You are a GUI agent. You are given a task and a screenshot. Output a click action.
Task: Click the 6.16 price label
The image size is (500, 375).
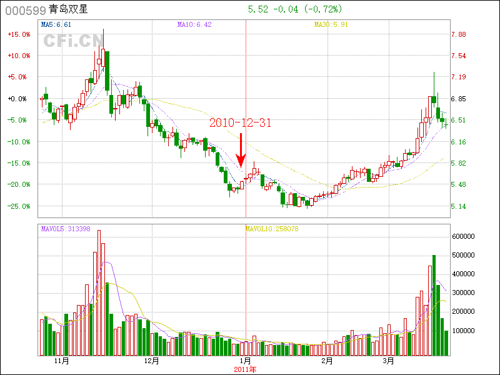click(x=459, y=142)
